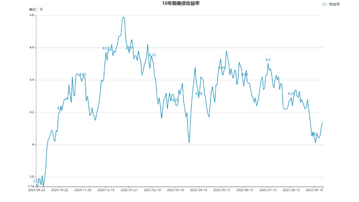Select the 4.29 label near 2025-08-12
The width and height of the screenshot is (359, 202).
(291, 94)
